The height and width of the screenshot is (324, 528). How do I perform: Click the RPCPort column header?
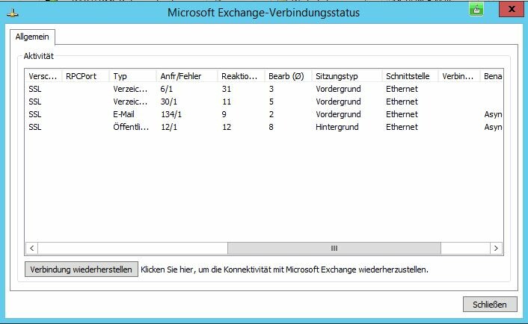[85, 76]
